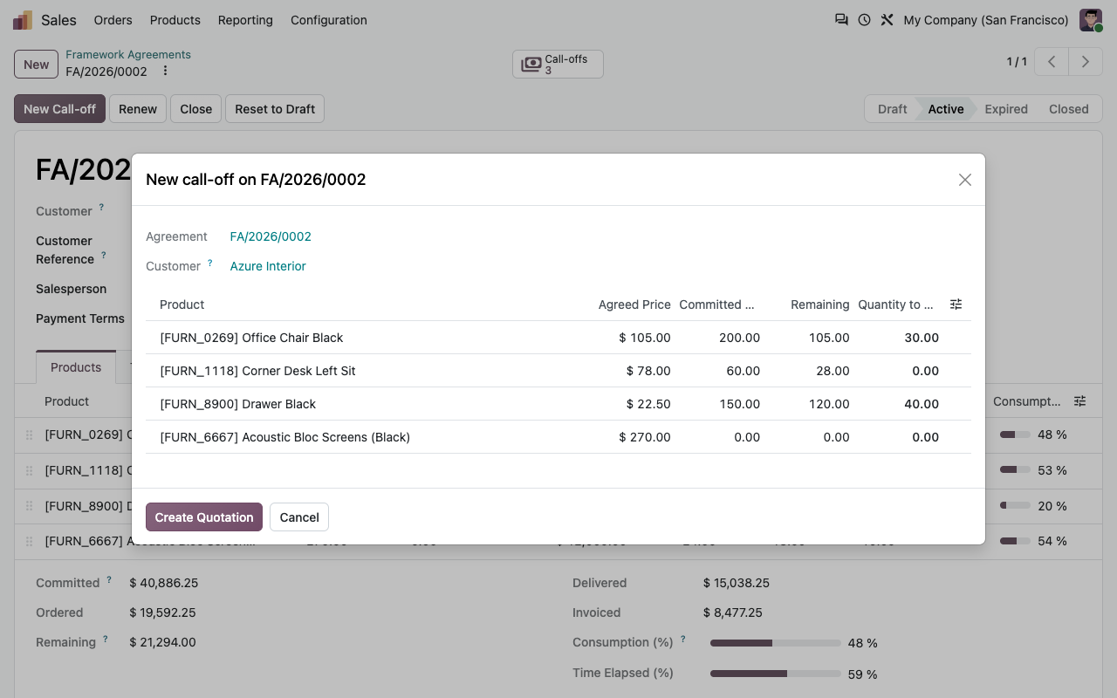The width and height of the screenshot is (1117, 698).
Task: Open the Call-offs smart button
Action: (x=558, y=65)
